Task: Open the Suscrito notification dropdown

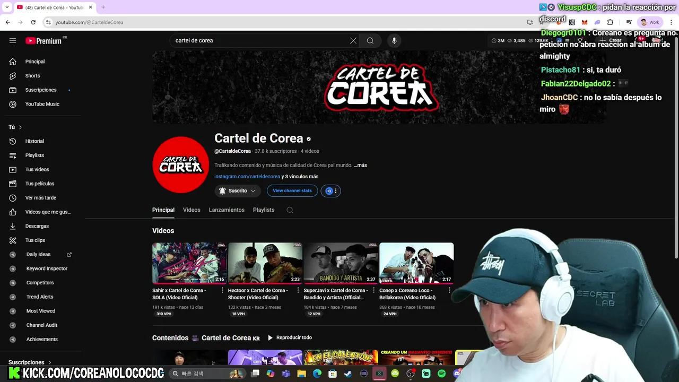Action: point(238,191)
